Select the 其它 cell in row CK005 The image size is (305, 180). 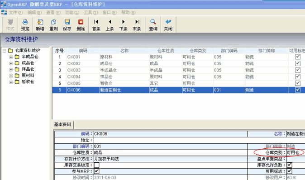166,83
